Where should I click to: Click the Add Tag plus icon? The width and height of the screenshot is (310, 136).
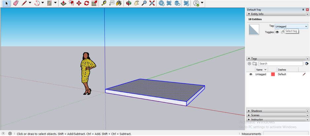click(x=249, y=64)
